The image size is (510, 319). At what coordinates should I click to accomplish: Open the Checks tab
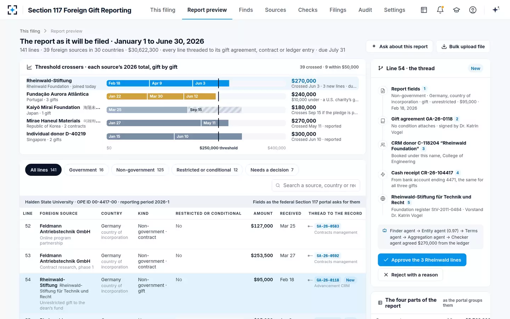[308, 10]
